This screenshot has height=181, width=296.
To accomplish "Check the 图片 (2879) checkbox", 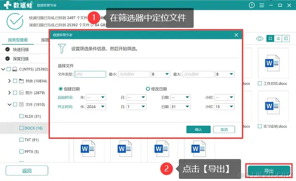I will [x=15, y=93].
